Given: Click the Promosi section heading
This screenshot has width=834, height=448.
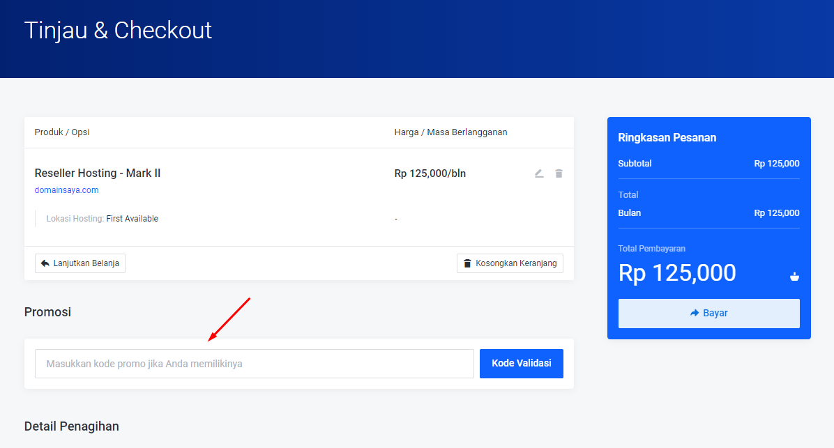Looking at the screenshot, I should click(x=47, y=312).
